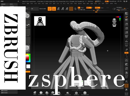Image resolution: width=130 pixels, height=96 pixels.
Task: Select the Clay brush
Action: click(x=47, y=93)
